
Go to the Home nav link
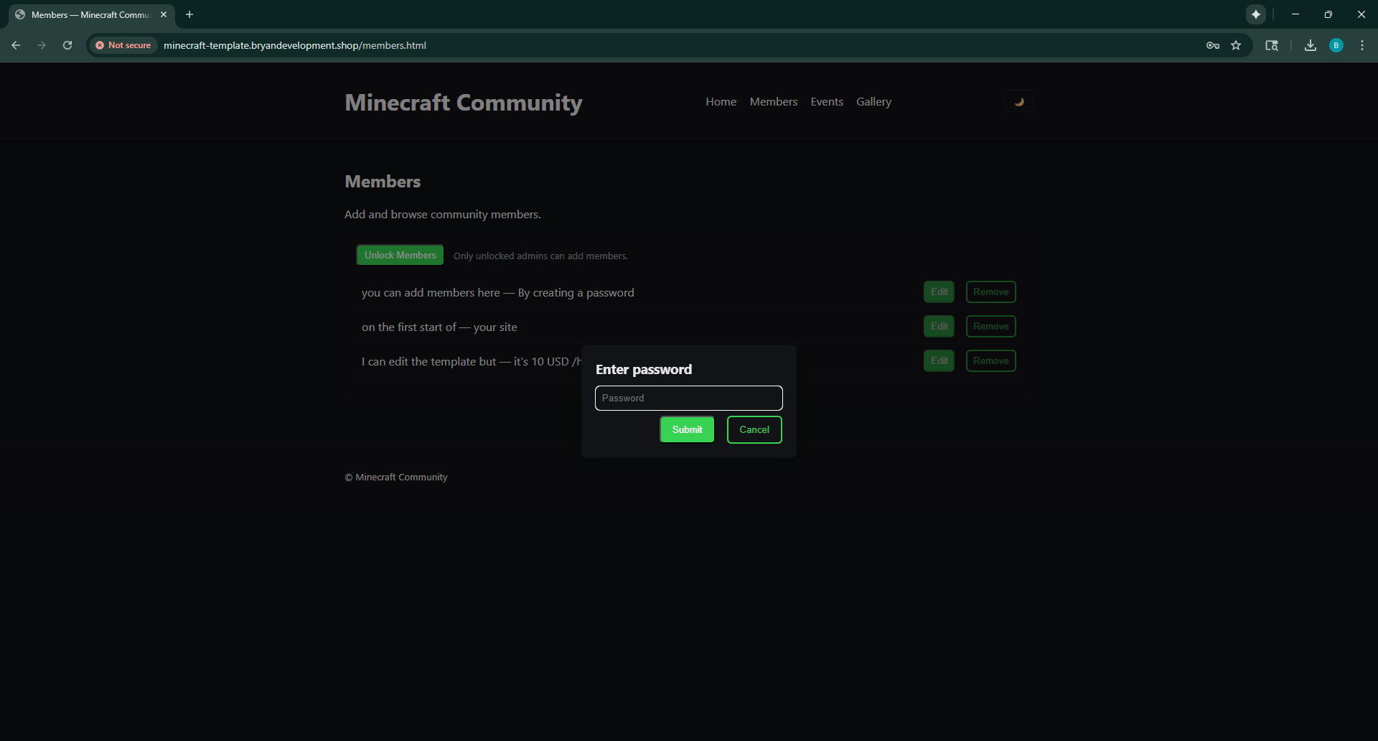point(721,102)
